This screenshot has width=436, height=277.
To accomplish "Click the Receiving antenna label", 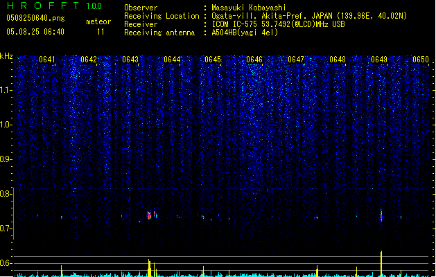I will click(x=159, y=33).
